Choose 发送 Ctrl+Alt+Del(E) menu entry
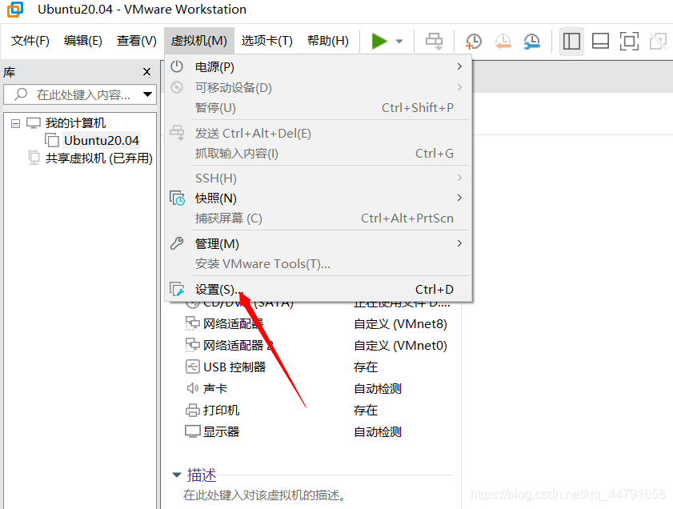This screenshot has width=673, height=509. point(318,134)
